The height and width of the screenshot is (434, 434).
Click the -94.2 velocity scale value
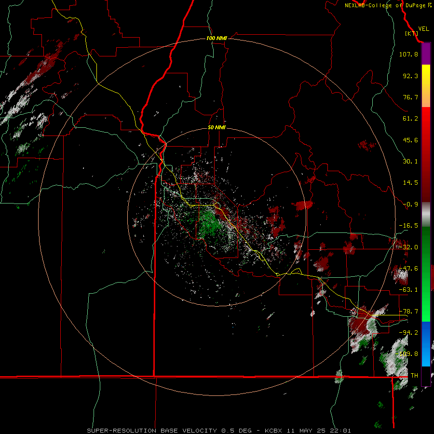(x=408, y=333)
